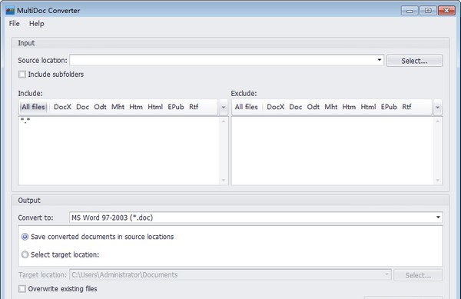This screenshot has width=461, height=299.
Task: Enable the Include subfolders checkbox
Action: (22, 75)
